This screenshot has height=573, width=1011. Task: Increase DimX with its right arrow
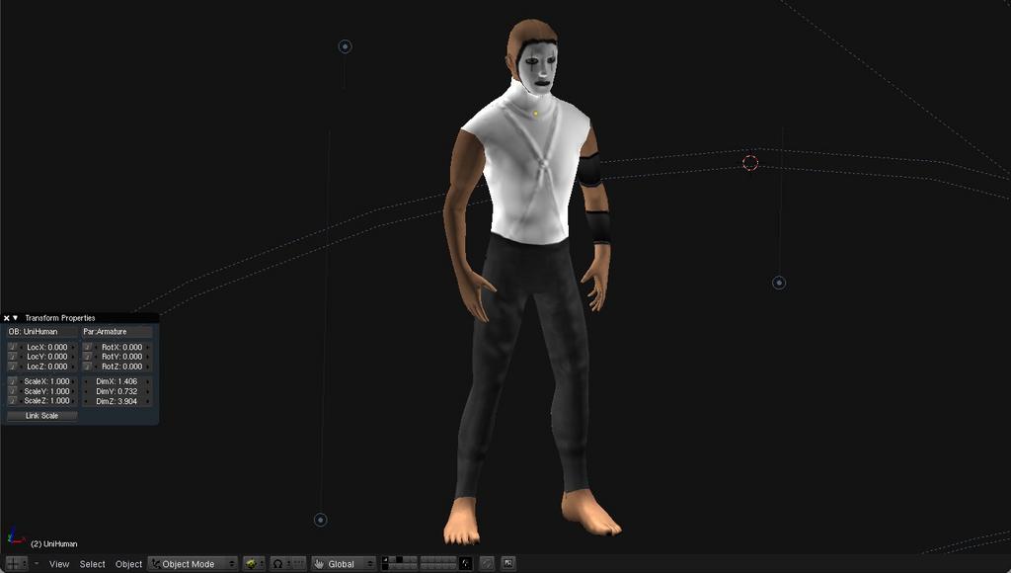coord(148,381)
